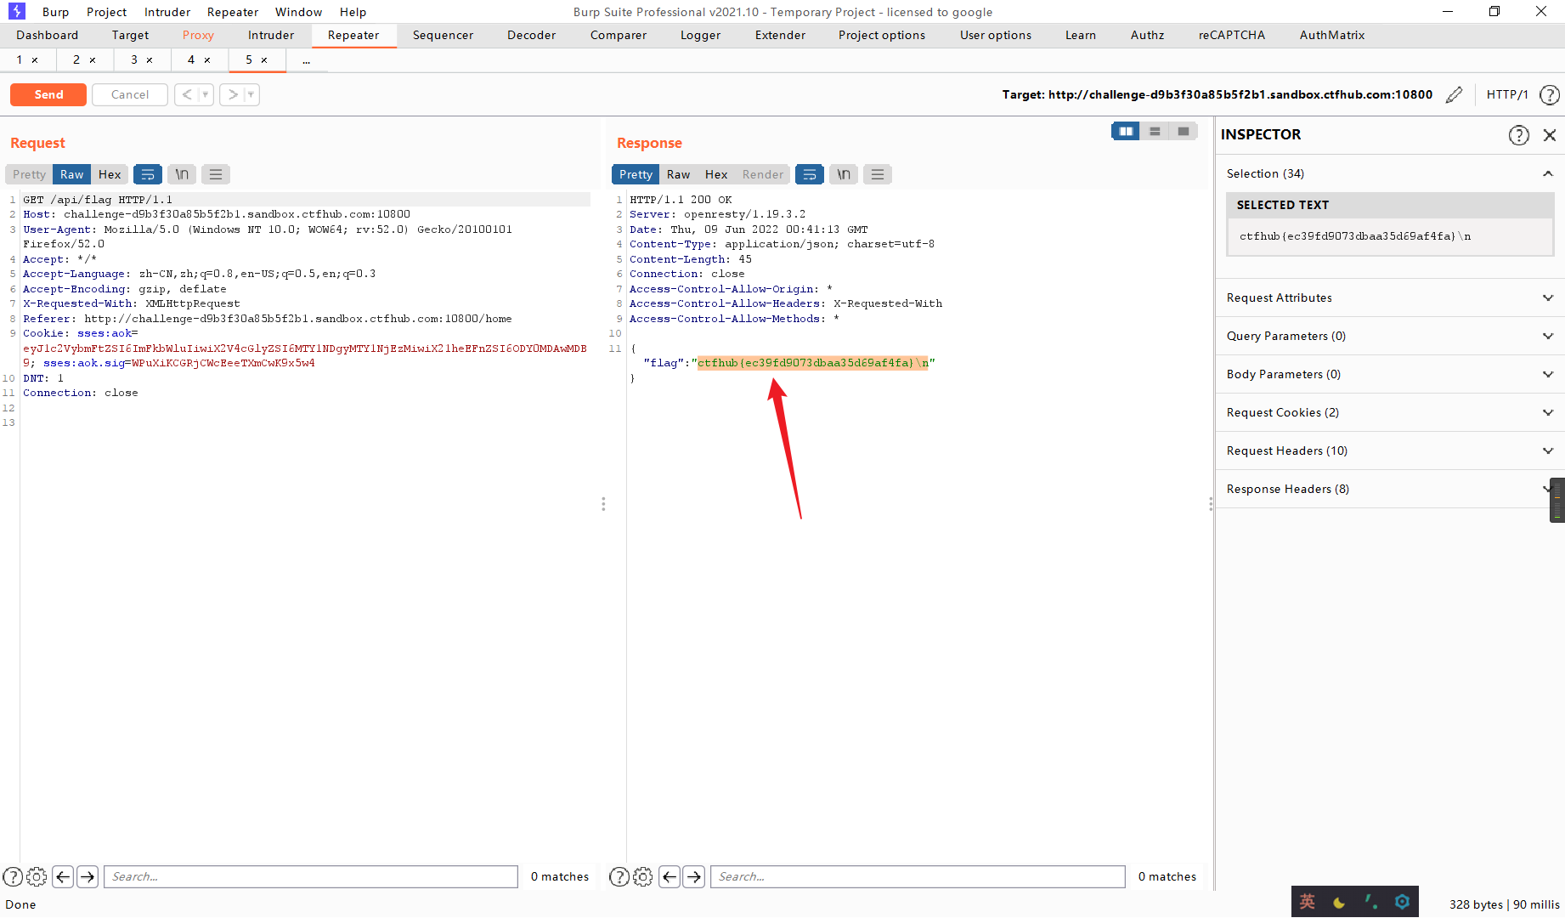Close Repeater tab 3
Screen dimensions: 1565x918
click(150, 60)
